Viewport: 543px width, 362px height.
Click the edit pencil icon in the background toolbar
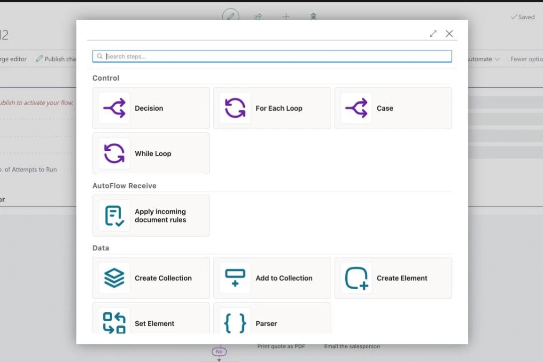pyautogui.click(x=231, y=16)
